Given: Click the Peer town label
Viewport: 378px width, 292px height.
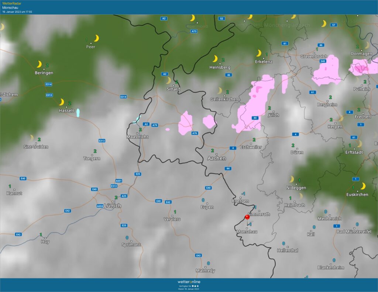Looking at the screenshot, I should (x=91, y=47).
